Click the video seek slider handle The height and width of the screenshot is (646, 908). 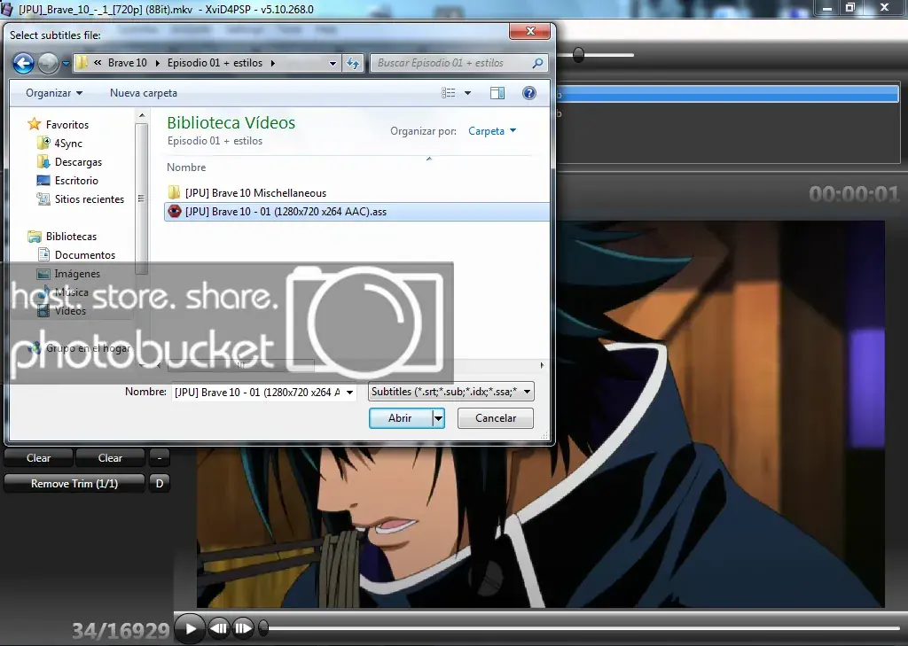263,627
